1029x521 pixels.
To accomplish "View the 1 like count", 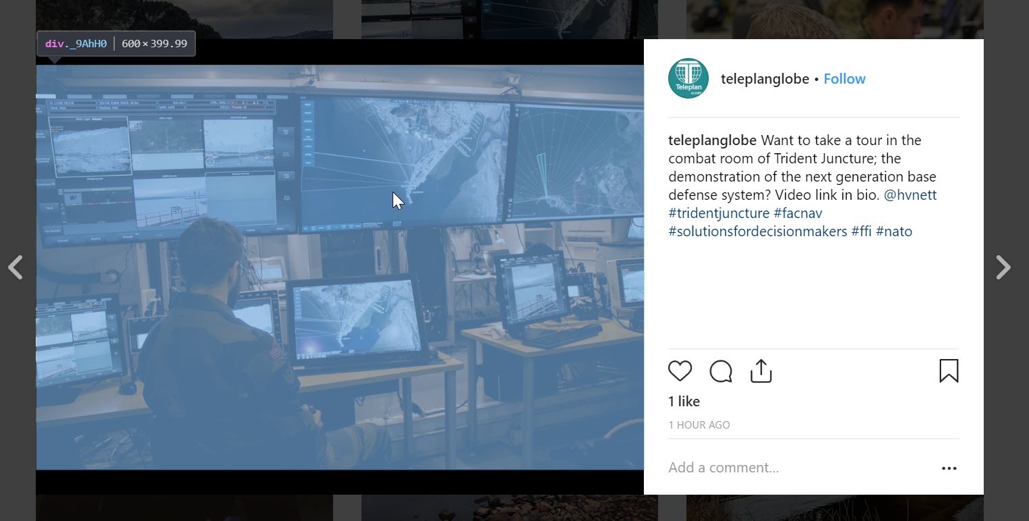I will coord(684,402).
